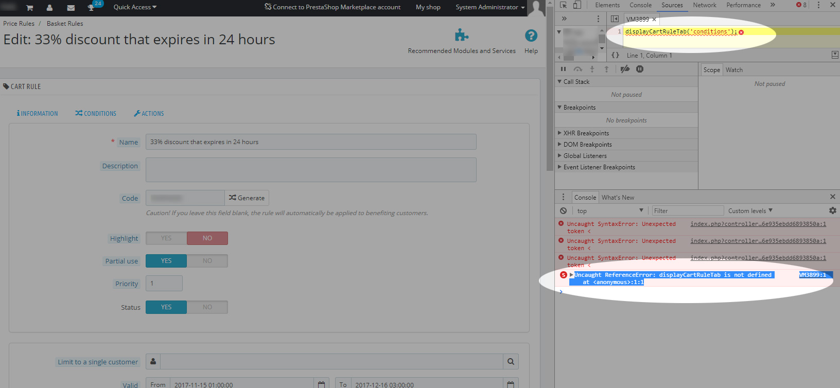Screen dimensions: 840x388
Task: Open the Custom levels dropdown
Action: point(750,210)
